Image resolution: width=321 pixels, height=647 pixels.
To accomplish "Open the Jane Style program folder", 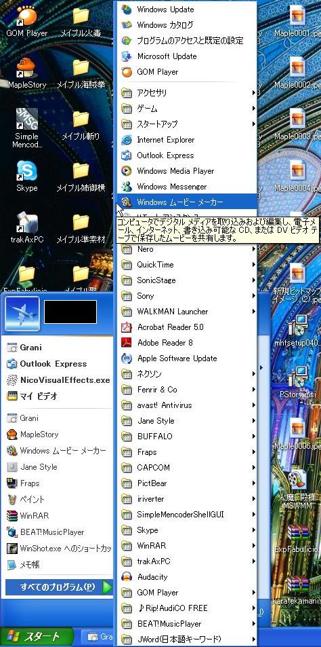I will (x=187, y=421).
